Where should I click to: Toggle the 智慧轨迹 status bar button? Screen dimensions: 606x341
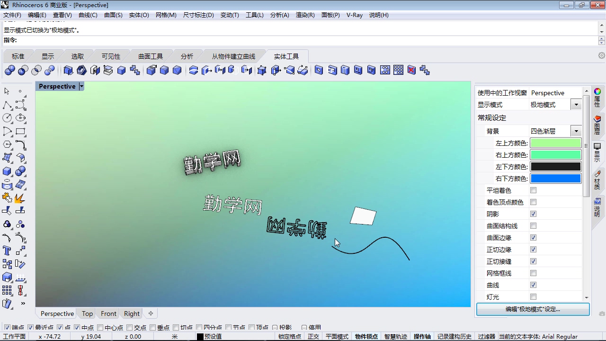tap(395, 336)
